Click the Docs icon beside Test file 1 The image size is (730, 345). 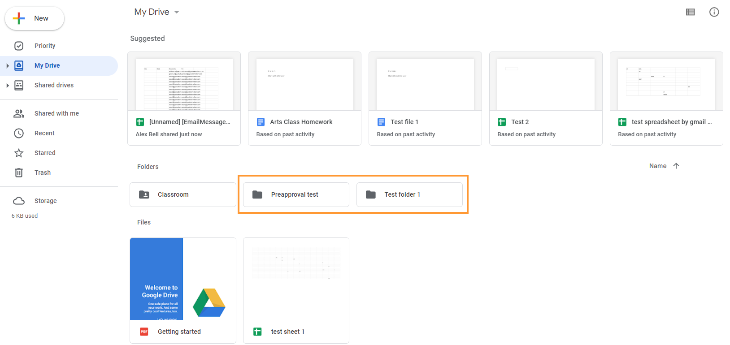(x=381, y=122)
